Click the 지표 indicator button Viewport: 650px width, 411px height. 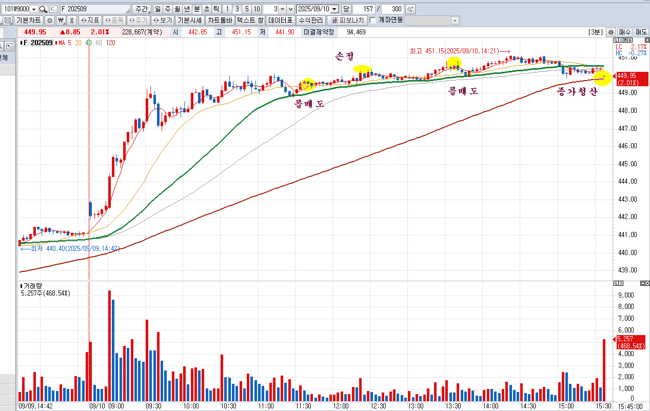[x=90, y=21]
